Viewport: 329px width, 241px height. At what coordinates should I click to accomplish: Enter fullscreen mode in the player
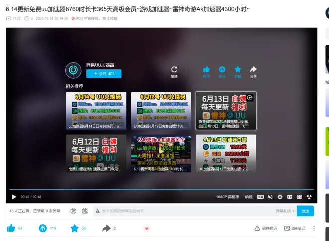[309, 197]
